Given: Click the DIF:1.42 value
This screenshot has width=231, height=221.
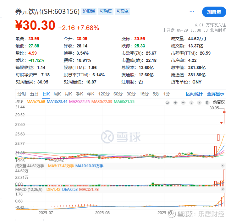Looking at the screenshot, I should click(53, 189).
